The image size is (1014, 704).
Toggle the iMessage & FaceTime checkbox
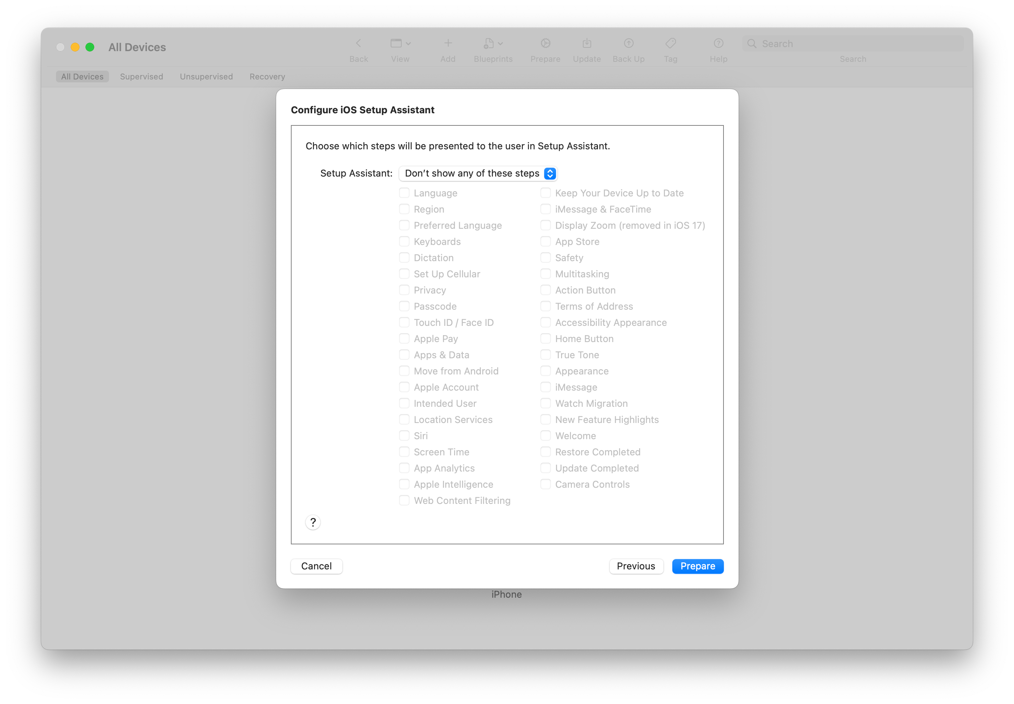546,209
